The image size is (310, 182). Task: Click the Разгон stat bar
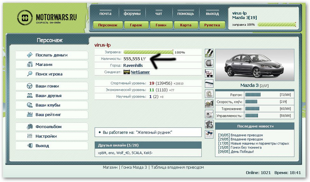(x=253, y=95)
